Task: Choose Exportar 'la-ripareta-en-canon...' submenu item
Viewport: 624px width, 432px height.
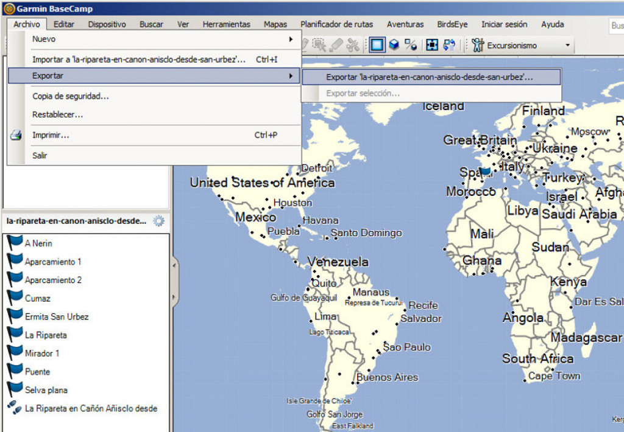Action: [431, 77]
